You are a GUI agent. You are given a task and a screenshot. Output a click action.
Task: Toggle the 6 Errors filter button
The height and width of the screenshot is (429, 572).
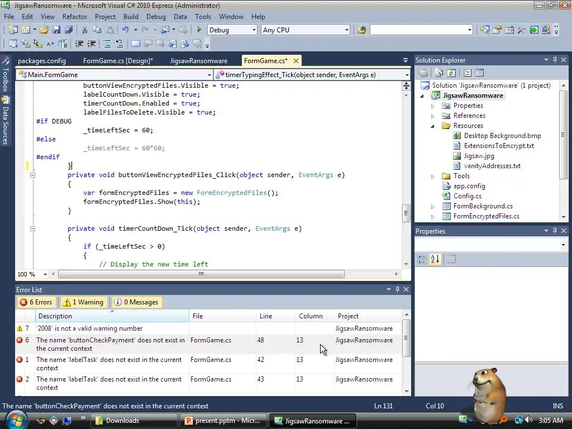pyautogui.click(x=36, y=302)
